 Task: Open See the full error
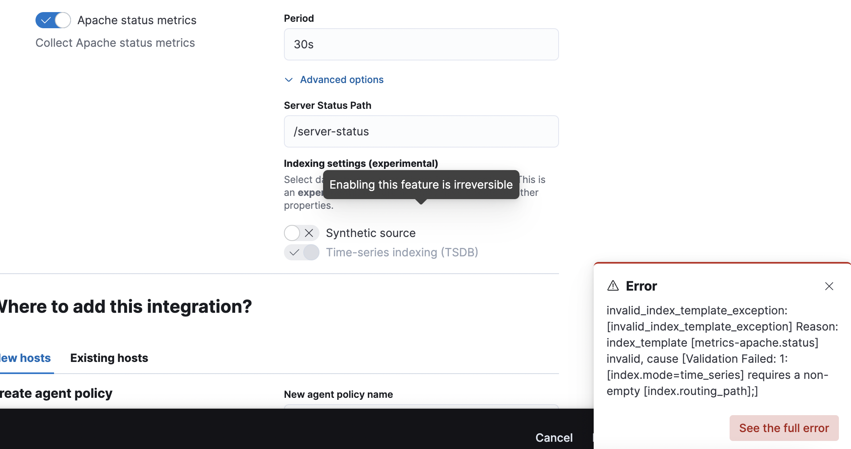tap(784, 428)
